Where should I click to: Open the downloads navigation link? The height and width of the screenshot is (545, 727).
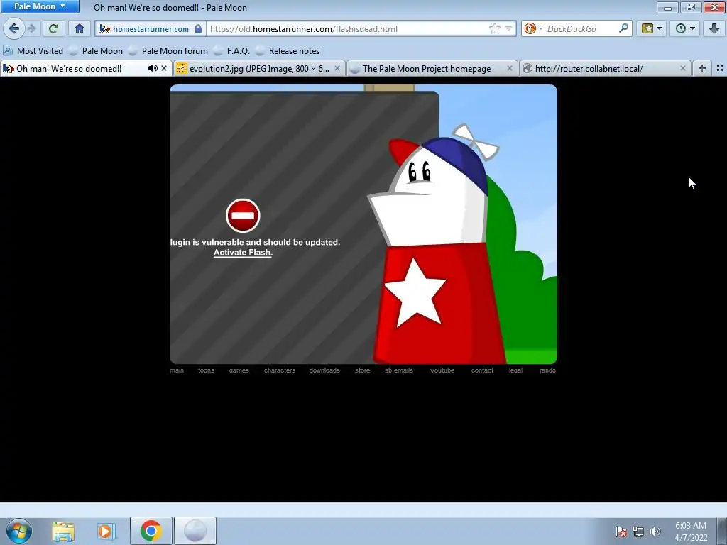click(x=324, y=370)
